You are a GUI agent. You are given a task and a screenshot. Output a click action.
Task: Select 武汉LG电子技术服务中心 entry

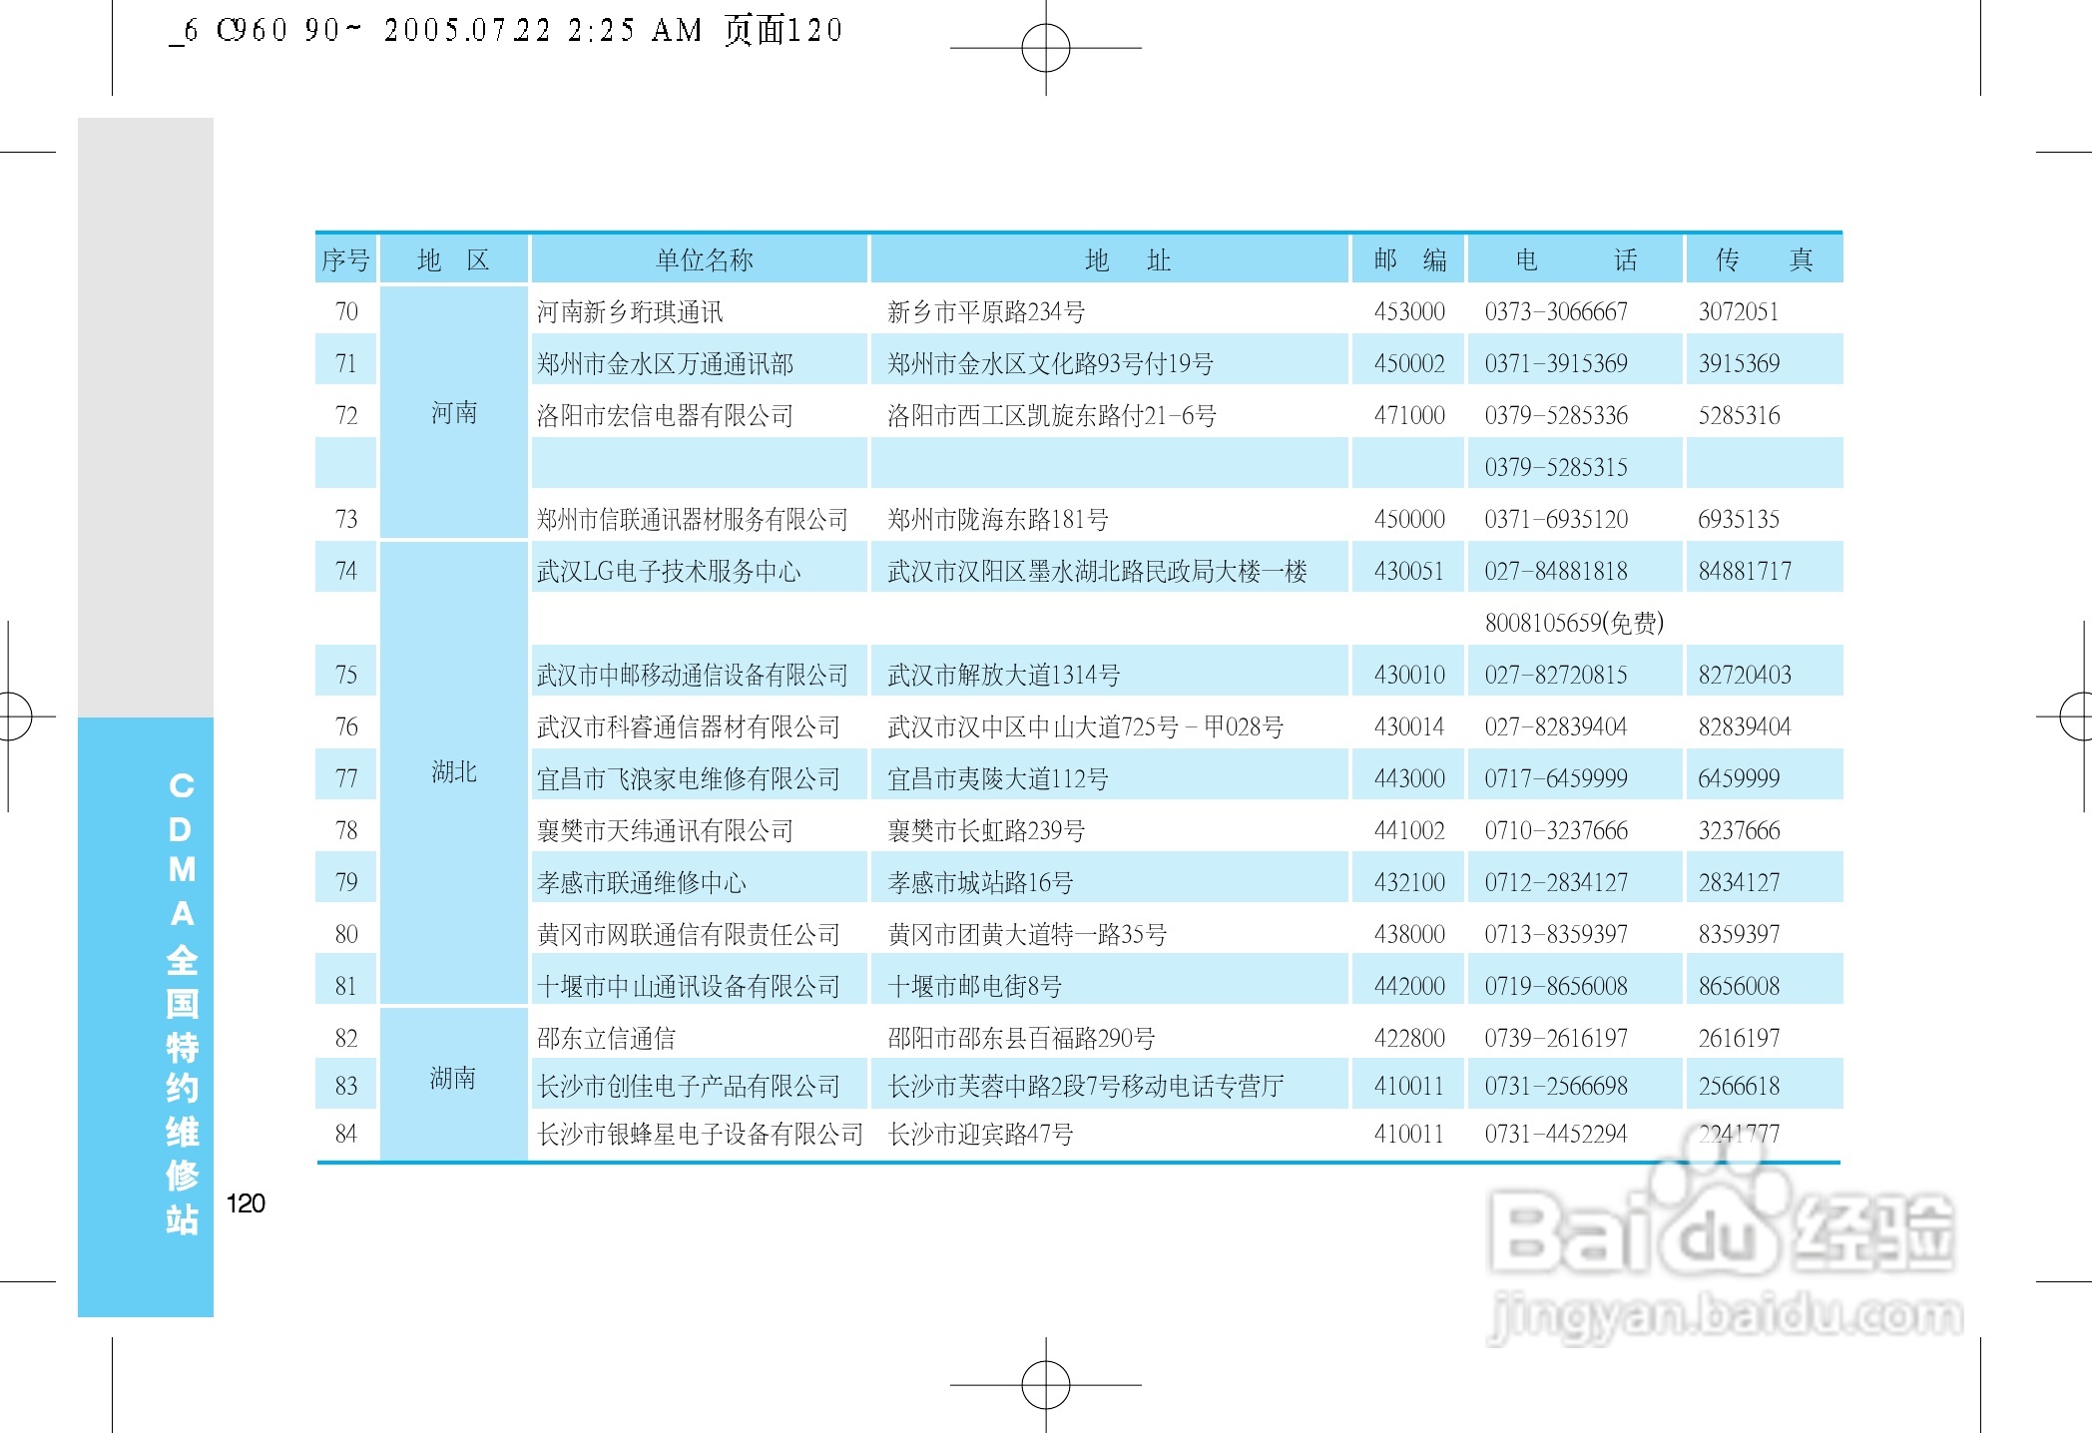coord(669,571)
